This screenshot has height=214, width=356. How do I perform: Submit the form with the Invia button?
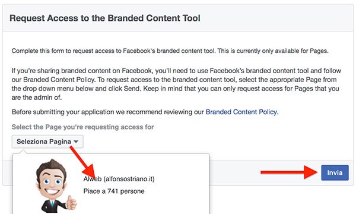tap(335, 172)
